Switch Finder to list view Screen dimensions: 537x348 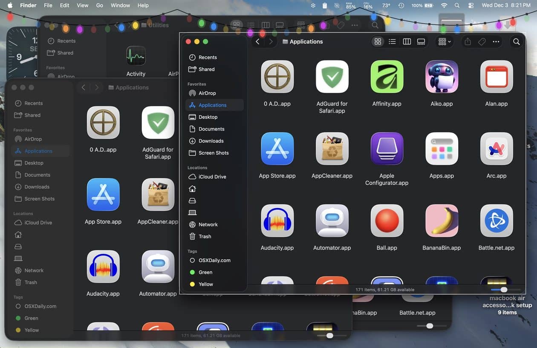click(392, 41)
